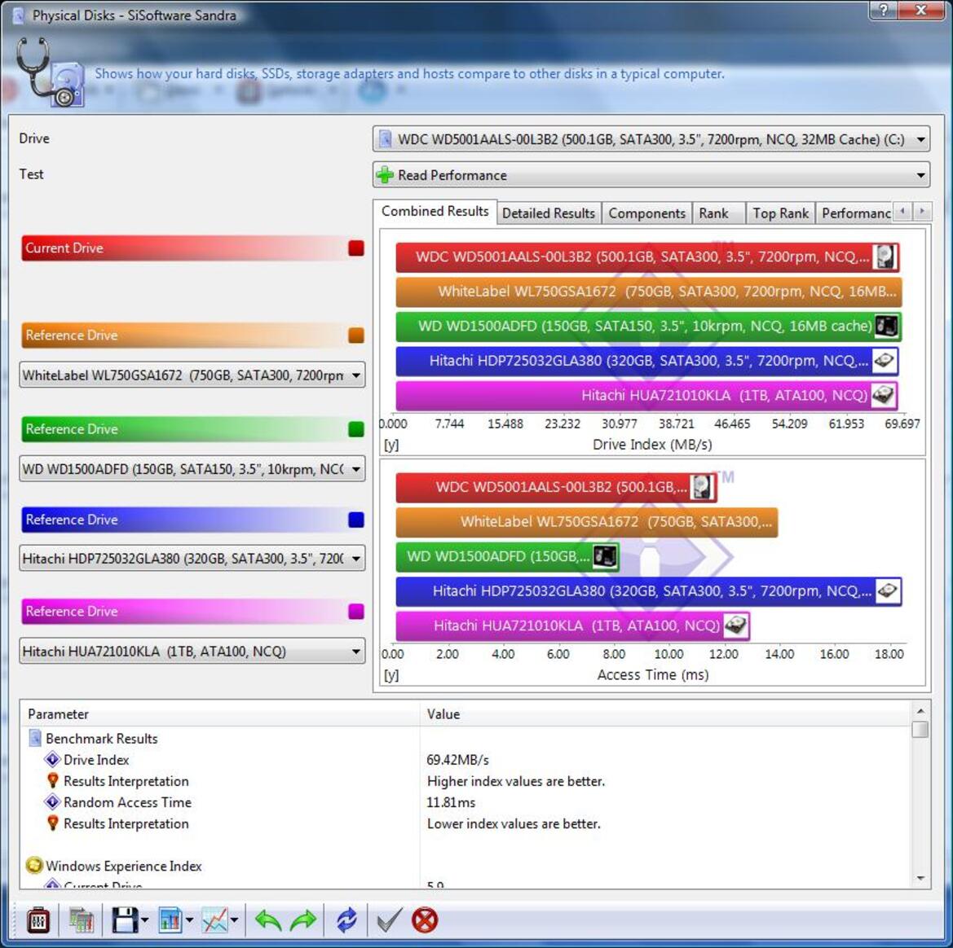This screenshot has height=948, width=953.
Task: Open WhiteLabel WL750GSA1672 reference dropdown
Action: [x=192, y=375]
